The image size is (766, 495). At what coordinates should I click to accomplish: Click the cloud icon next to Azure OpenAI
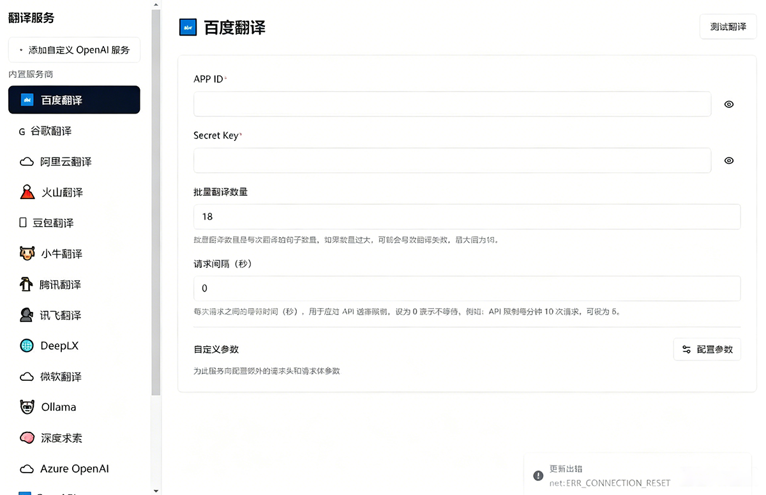click(x=27, y=469)
